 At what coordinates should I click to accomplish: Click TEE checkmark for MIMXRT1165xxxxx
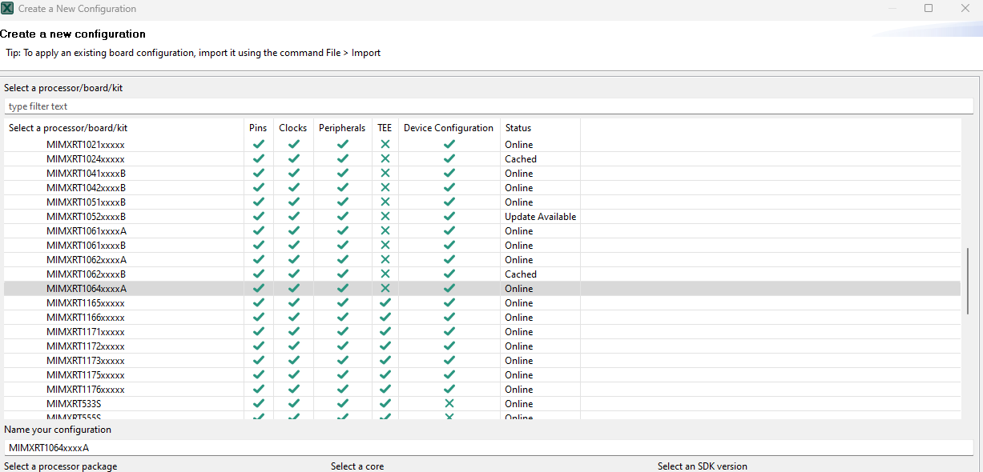pyautogui.click(x=385, y=303)
